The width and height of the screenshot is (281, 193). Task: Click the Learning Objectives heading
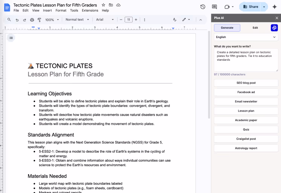(50, 93)
